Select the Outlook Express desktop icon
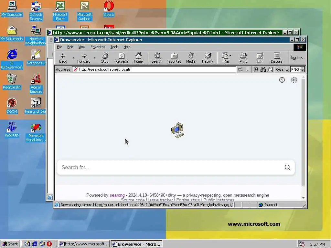The image size is (331, 248). (x=36, y=11)
